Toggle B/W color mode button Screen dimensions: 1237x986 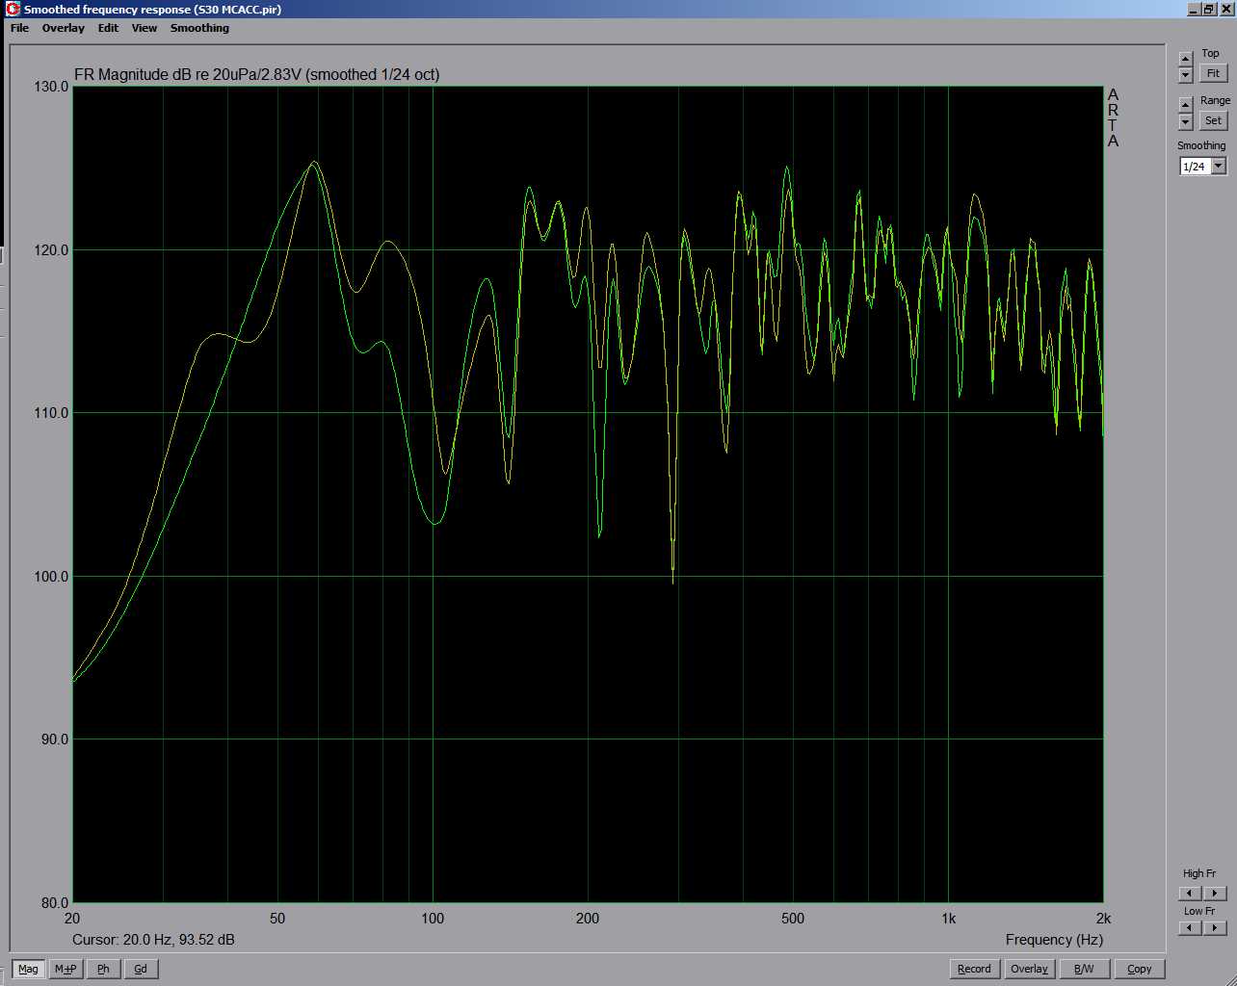(x=1084, y=969)
